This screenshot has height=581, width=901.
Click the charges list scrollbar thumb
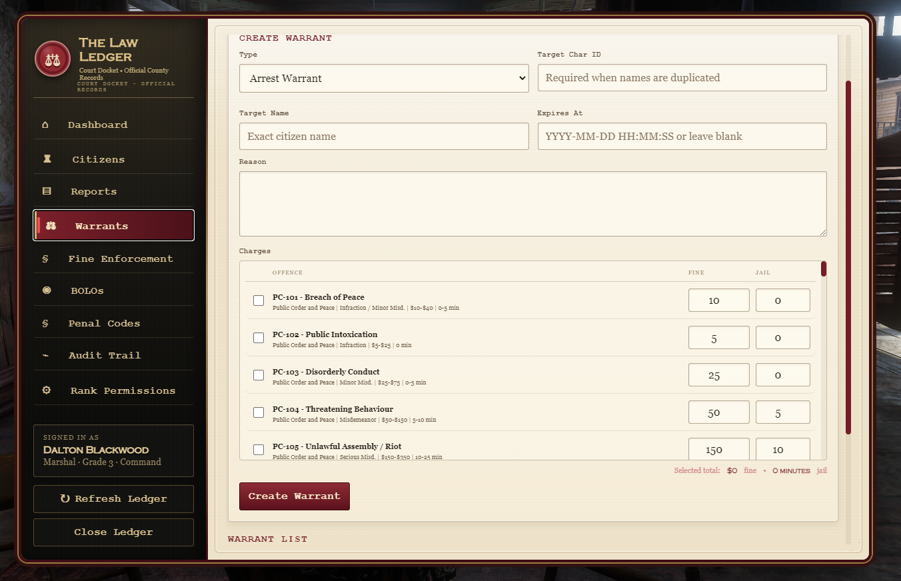tap(824, 269)
